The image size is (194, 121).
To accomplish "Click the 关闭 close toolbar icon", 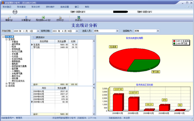I will pos(79,17).
